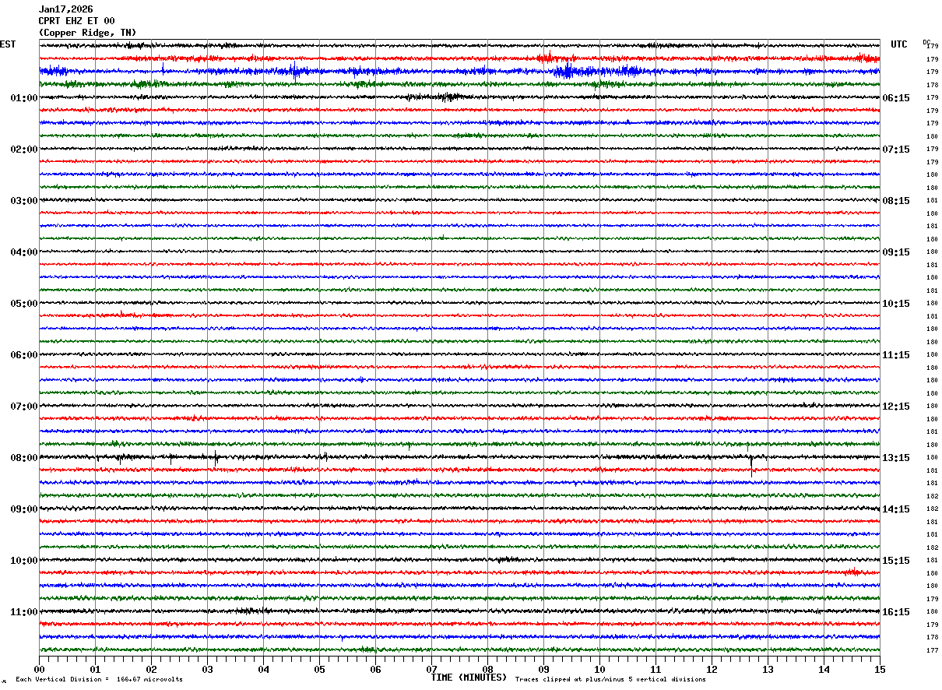This screenshot has height=690, width=942.
Task: Select minute 06 on the bottom time axis
Action: (x=375, y=669)
